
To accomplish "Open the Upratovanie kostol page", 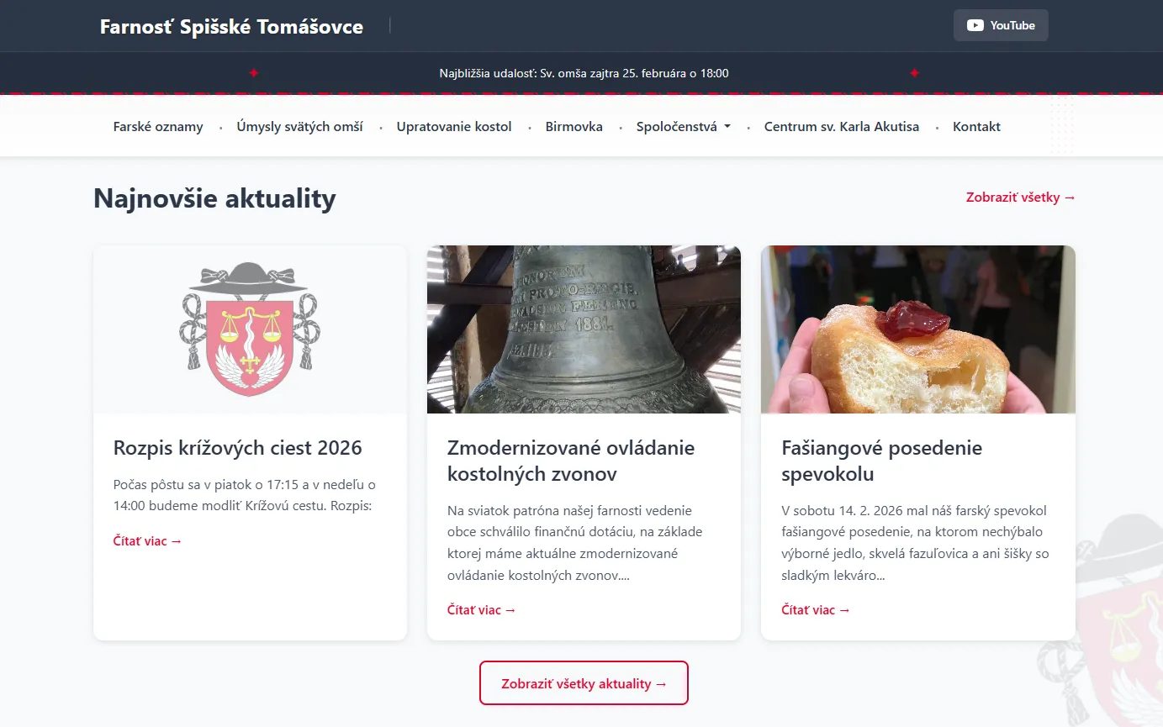I will [x=454, y=126].
